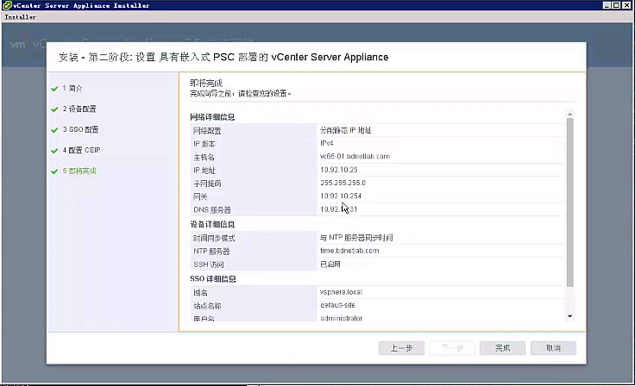Click the IP 版本 row label

pyautogui.click(x=204, y=144)
